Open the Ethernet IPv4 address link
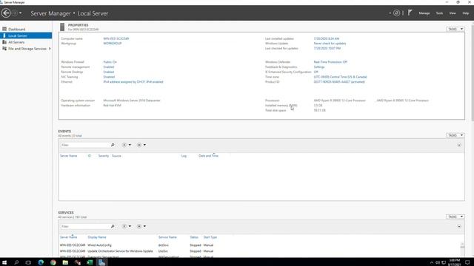The image size is (474, 266). [x=133, y=82]
